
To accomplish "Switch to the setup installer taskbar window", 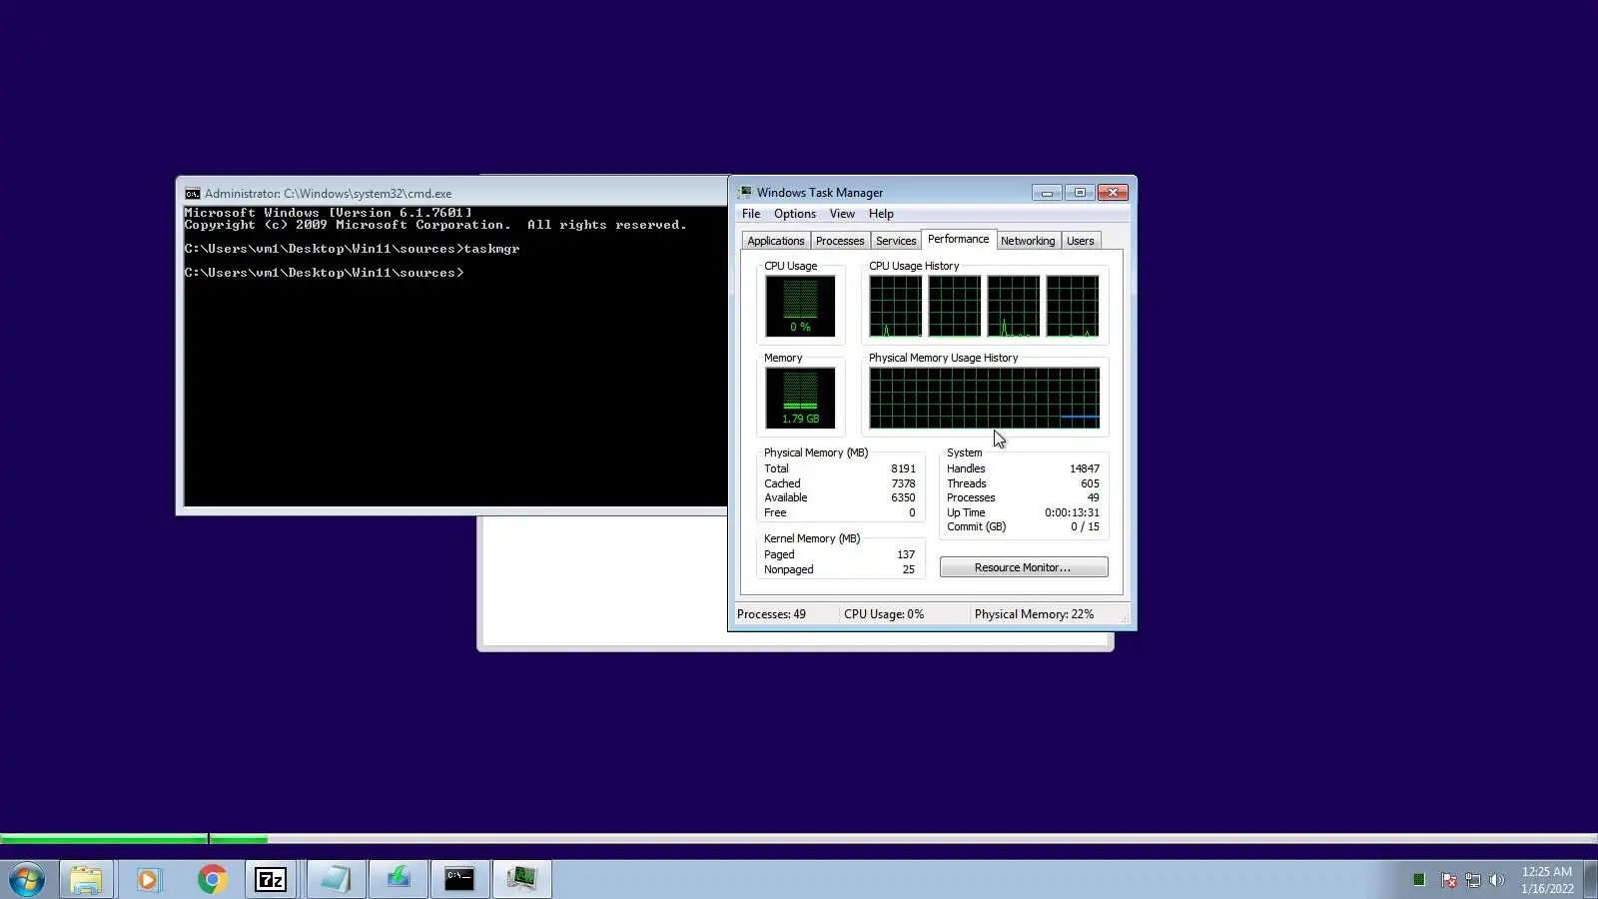I will (399, 880).
